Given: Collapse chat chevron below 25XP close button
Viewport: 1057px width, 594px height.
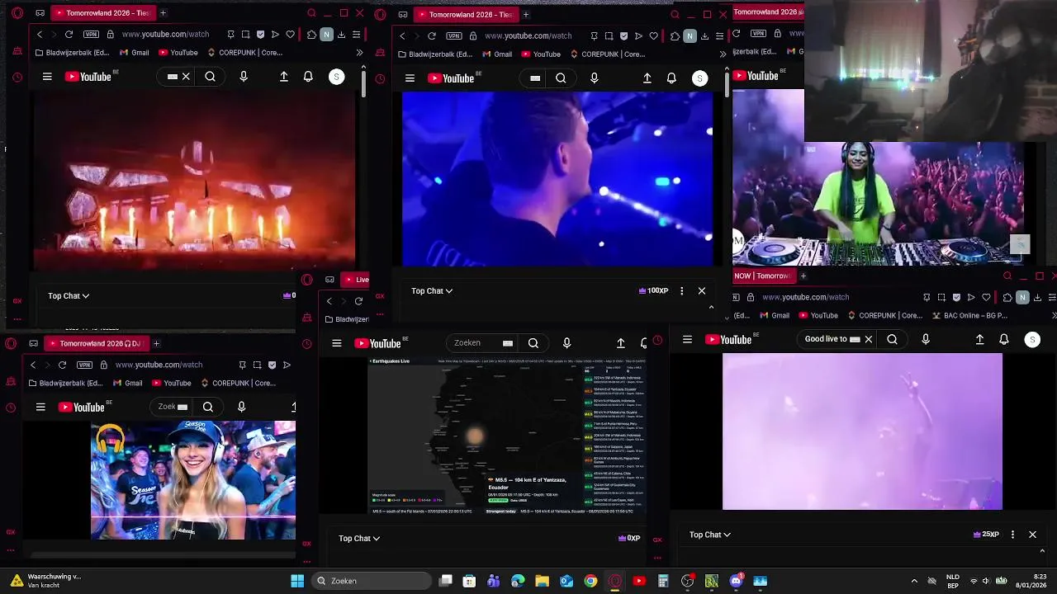Looking at the screenshot, I should 1042,550.
